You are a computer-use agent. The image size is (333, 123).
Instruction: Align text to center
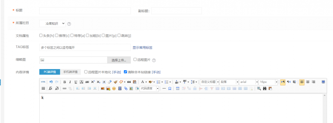coord(308,82)
